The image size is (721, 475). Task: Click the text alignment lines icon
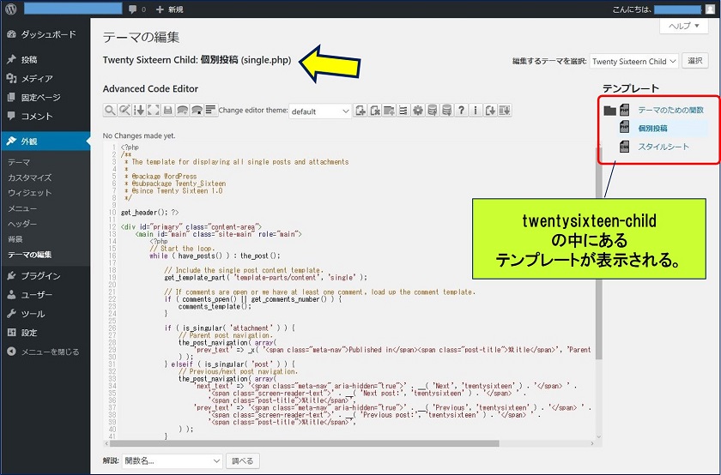point(211,111)
